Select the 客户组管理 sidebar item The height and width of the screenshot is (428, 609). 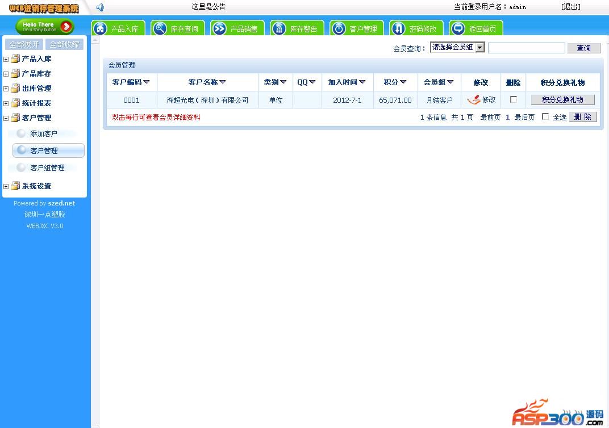[x=47, y=168]
